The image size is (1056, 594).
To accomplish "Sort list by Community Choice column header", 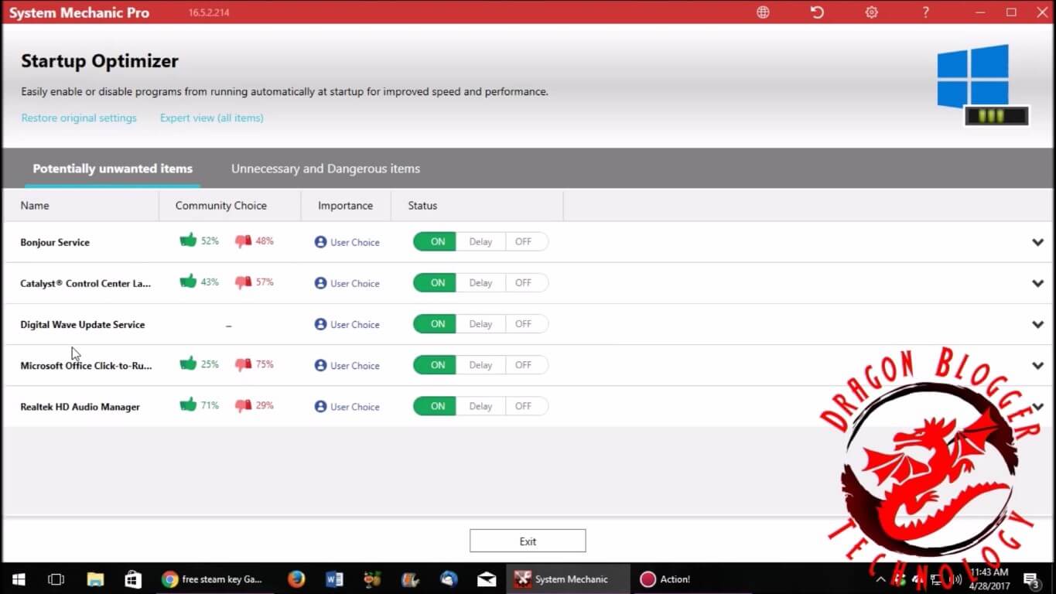I will [221, 206].
